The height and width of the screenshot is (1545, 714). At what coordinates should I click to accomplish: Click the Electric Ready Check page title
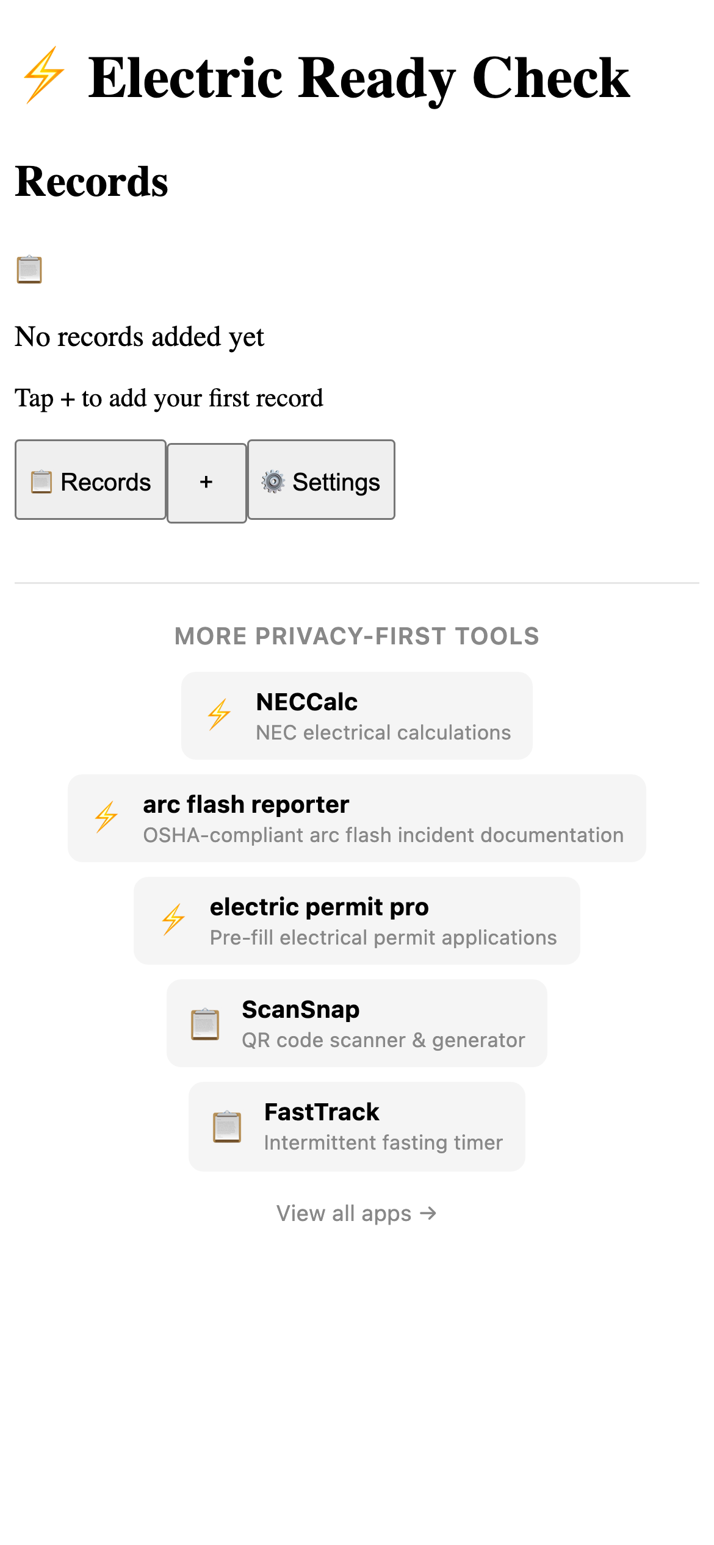click(x=358, y=76)
